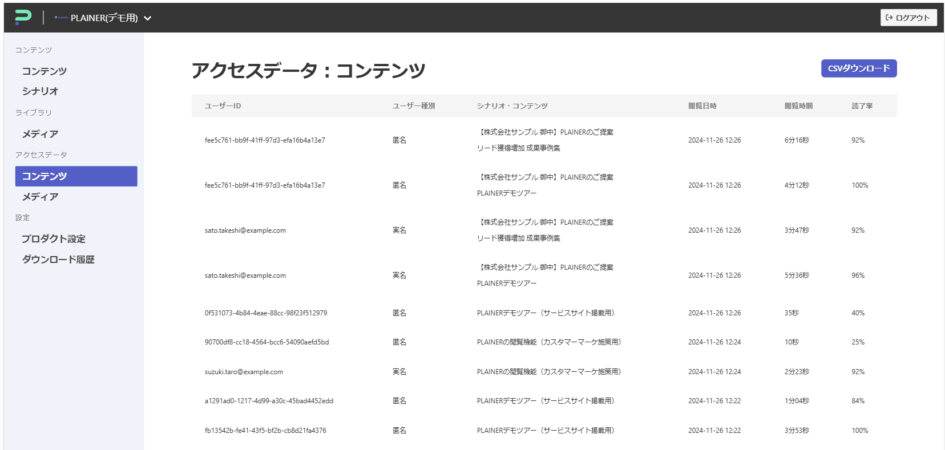Open メディア under アクセスデータ
The width and height of the screenshot is (945, 450).
point(40,197)
